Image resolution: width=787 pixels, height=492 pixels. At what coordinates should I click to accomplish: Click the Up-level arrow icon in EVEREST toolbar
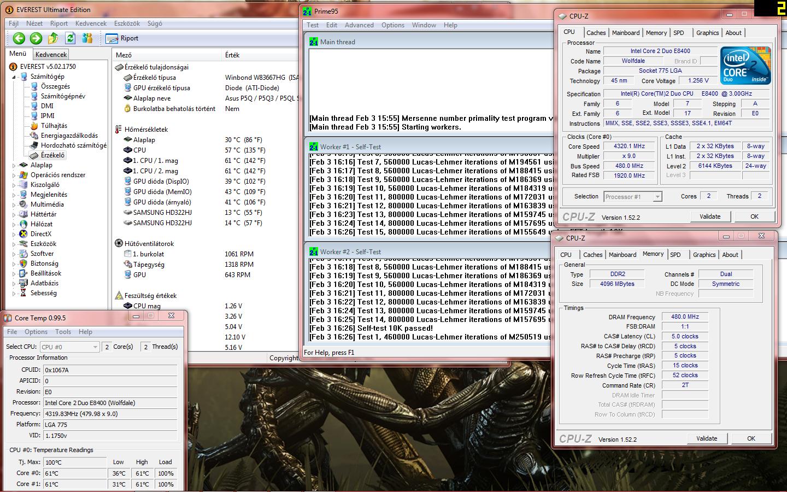[53, 38]
